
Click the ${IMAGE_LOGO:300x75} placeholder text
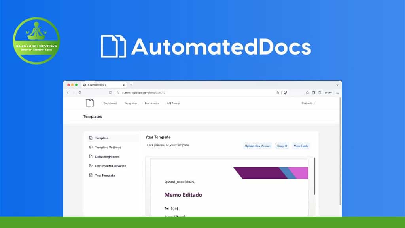pos(180,182)
